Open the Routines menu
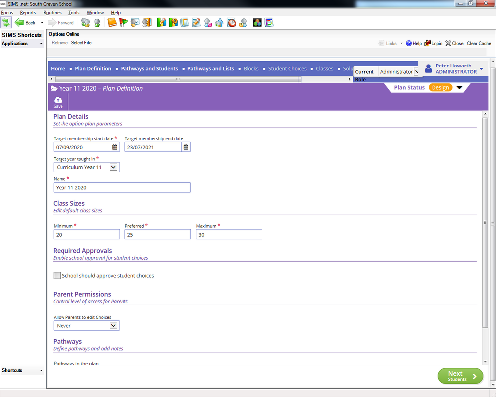The width and height of the screenshot is (496, 397). click(x=52, y=13)
